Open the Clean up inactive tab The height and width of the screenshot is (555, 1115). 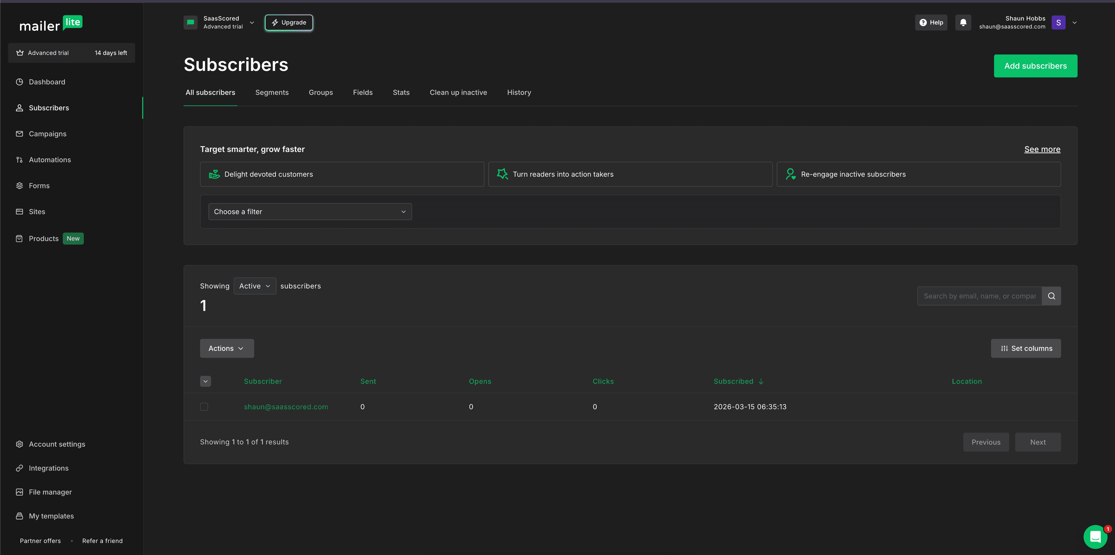pos(458,92)
